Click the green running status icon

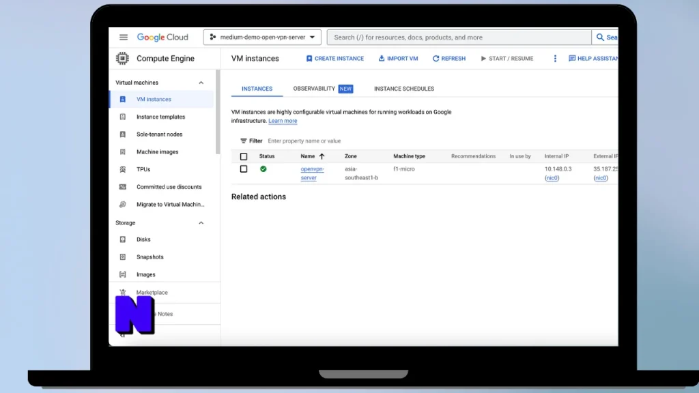tap(263, 169)
